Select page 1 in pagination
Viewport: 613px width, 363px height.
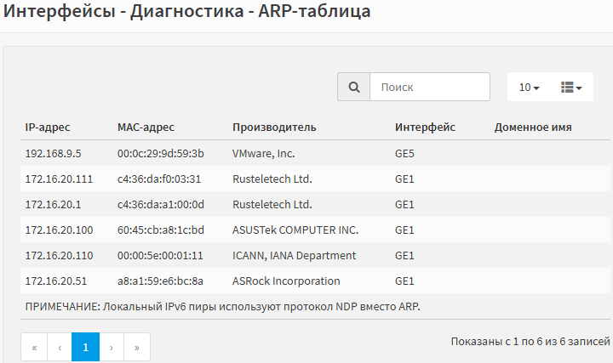(86, 348)
